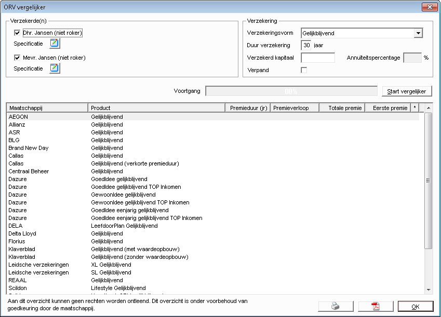Enable the Verpand checkbox
441x317 pixels.
click(x=304, y=70)
